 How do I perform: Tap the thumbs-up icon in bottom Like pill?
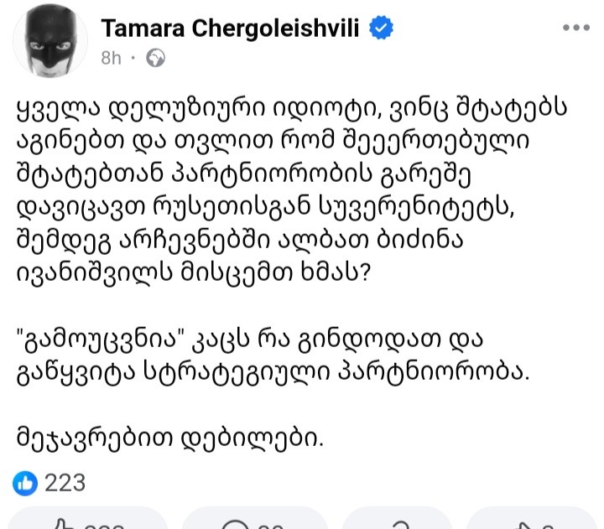64,525
